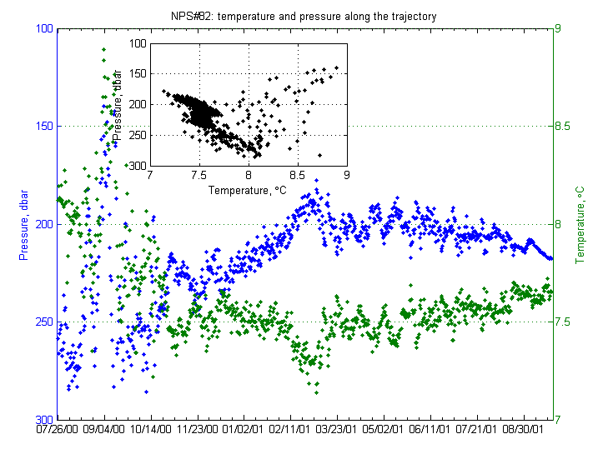Select the blue left axis label 'Pressure, dbar'

24,224
